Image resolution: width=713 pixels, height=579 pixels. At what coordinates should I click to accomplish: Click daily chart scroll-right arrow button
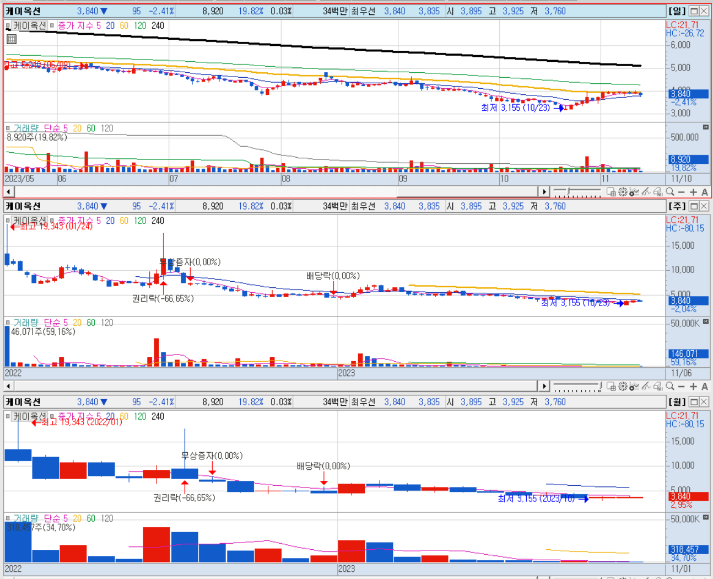(544, 192)
